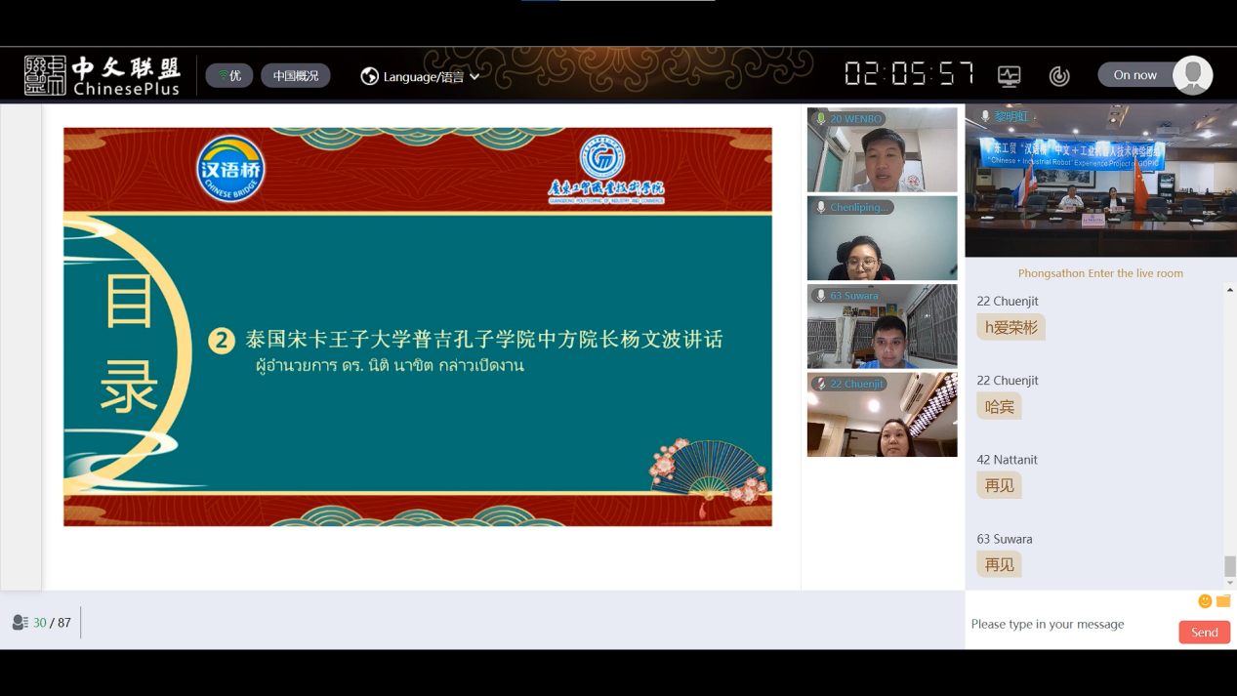The width and height of the screenshot is (1237, 696).
Task: Click muted microphone icon on 22 Chuenjit video
Action: [x=821, y=384]
